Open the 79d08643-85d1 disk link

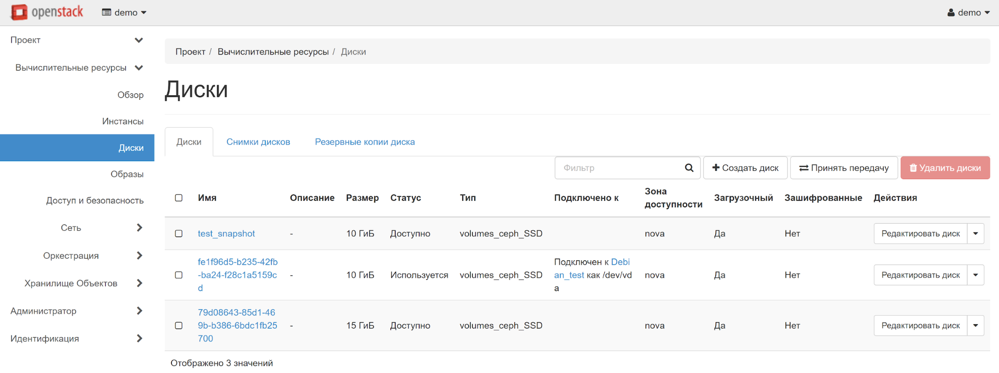[x=237, y=326]
